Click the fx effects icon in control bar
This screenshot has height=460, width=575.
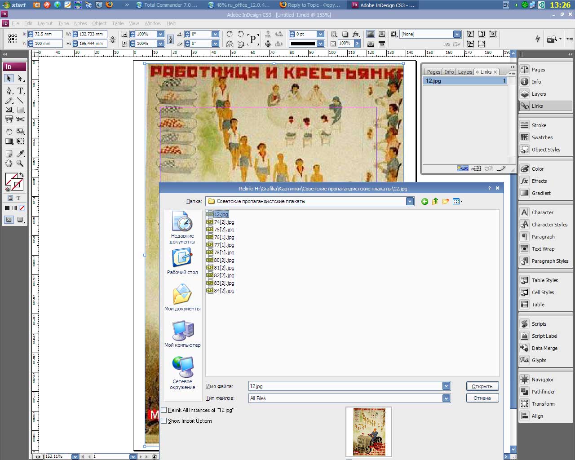coord(356,34)
